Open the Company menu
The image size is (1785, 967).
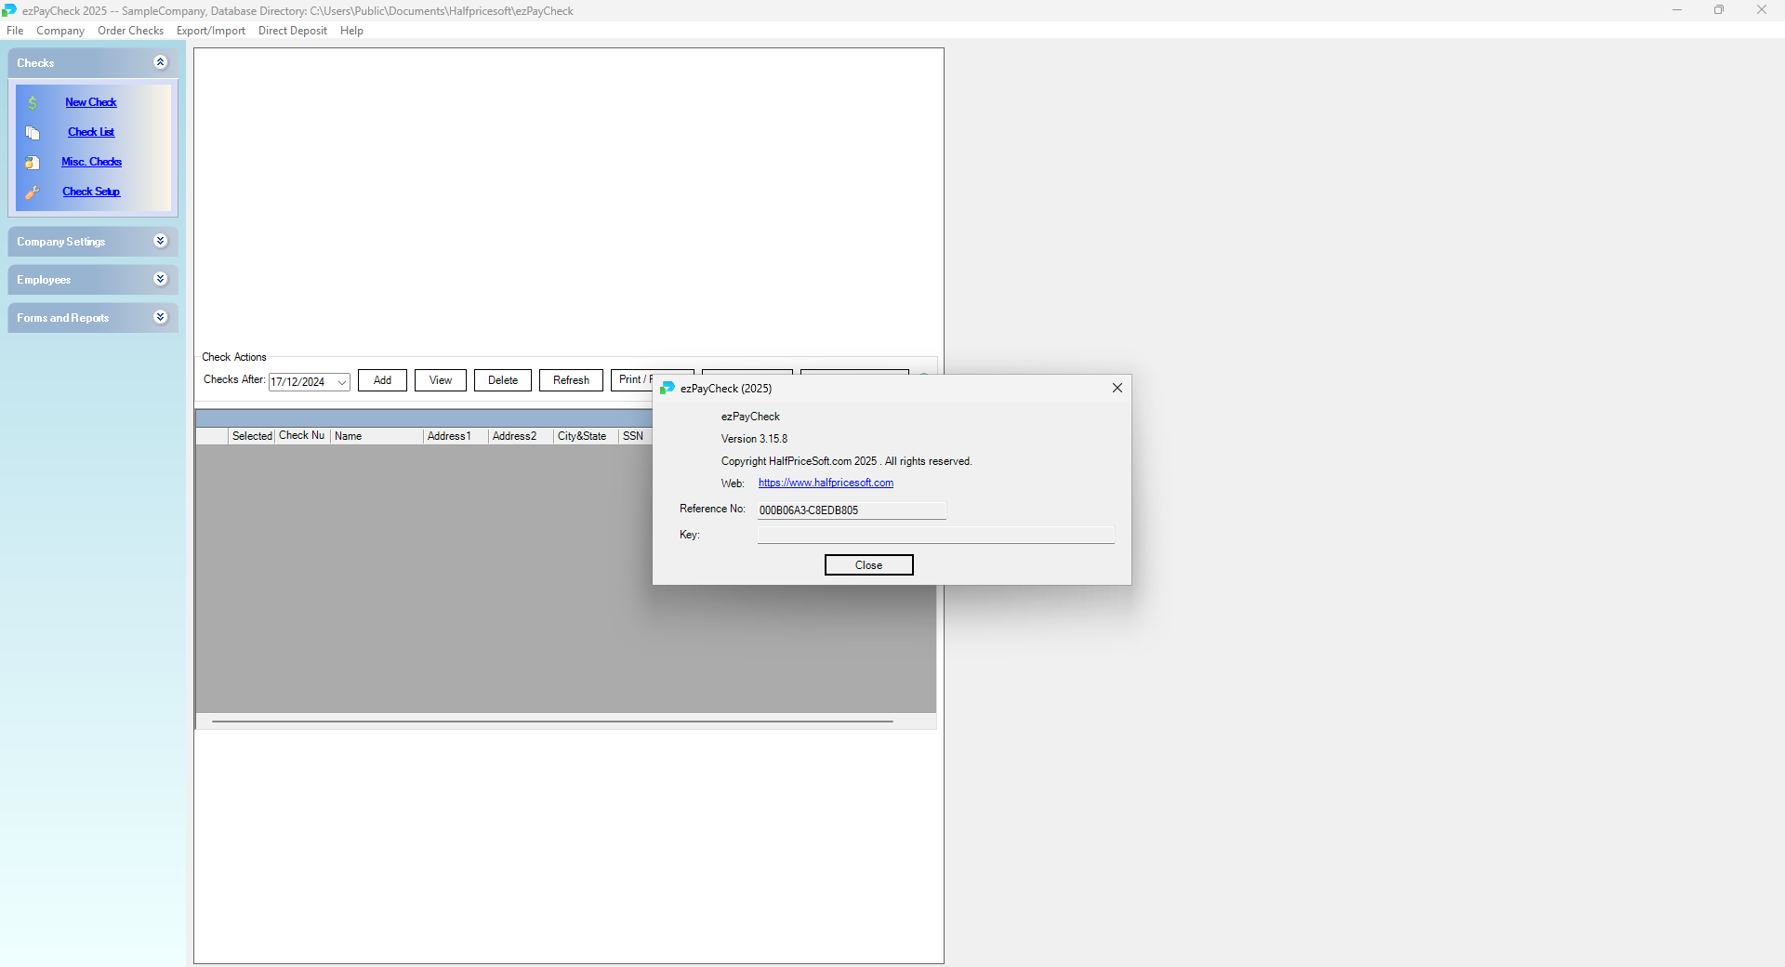coord(60,31)
